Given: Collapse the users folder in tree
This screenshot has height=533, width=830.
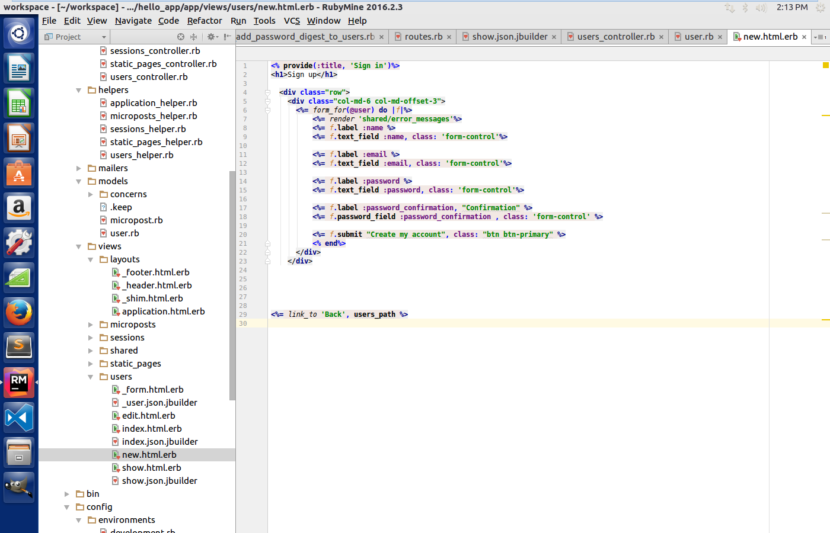Looking at the screenshot, I should click(x=90, y=377).
